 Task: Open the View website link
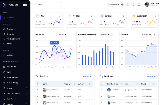[x=113, y=4]
